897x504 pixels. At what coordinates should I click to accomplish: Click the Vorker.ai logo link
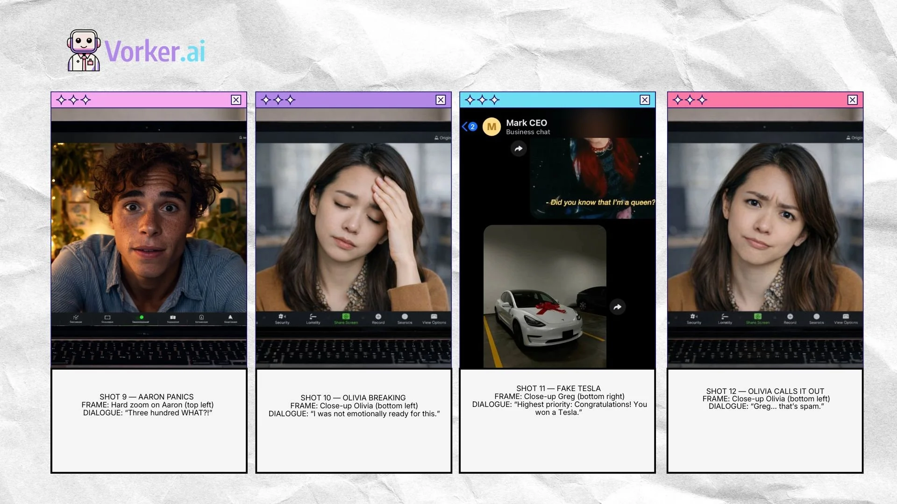[x=154, y=49]
